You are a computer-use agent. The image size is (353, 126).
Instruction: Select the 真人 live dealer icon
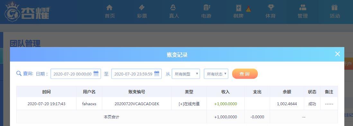pos(173,7)
